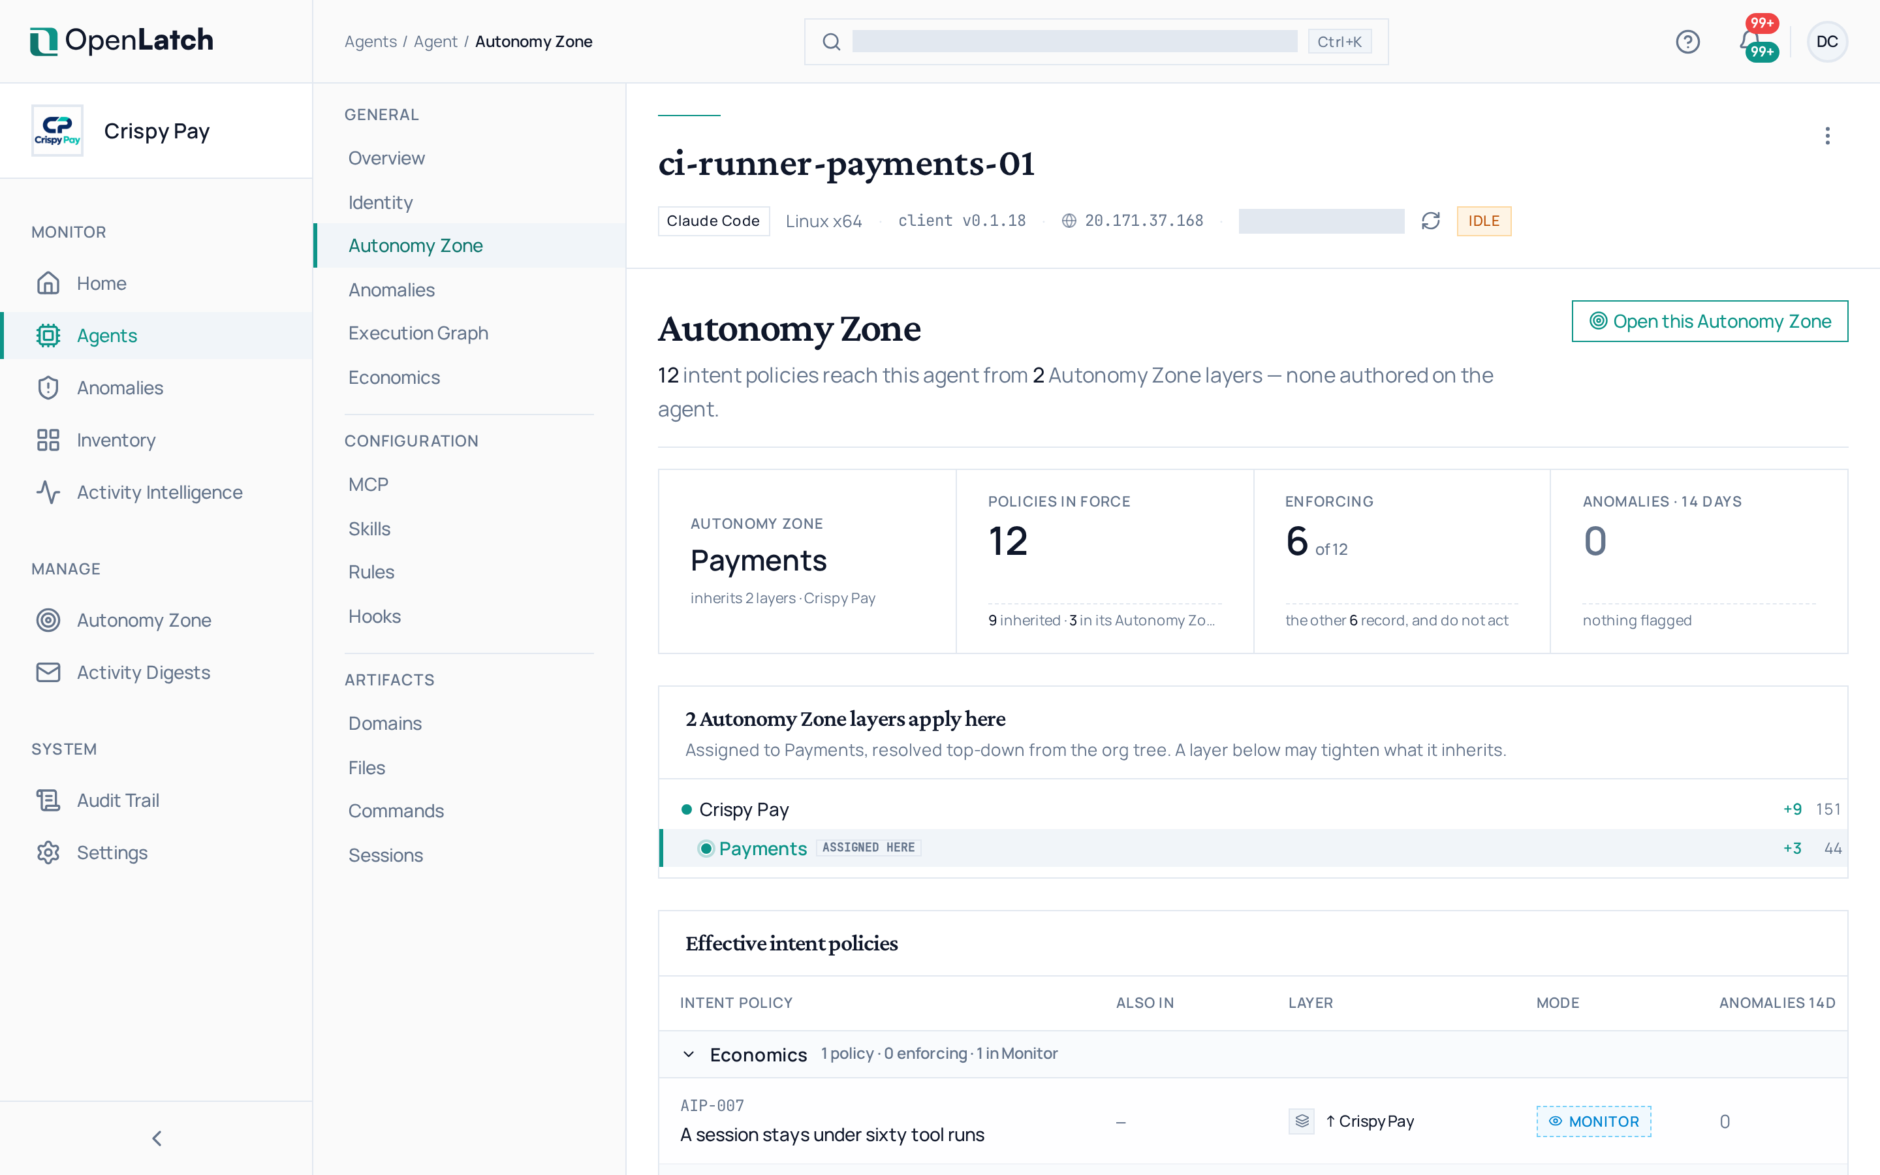
Task: Open the Hooks configuration page
Action: 469,616
